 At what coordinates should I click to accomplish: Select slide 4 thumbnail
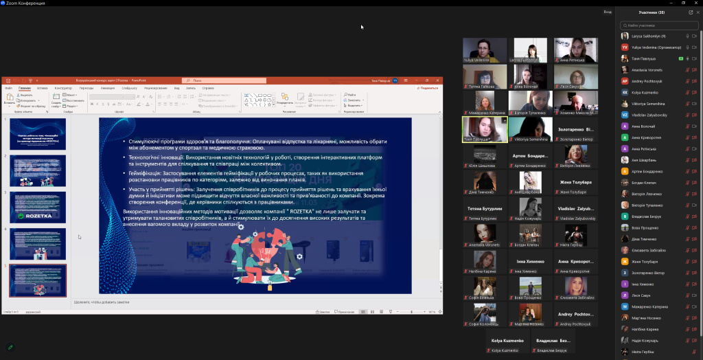38,244
